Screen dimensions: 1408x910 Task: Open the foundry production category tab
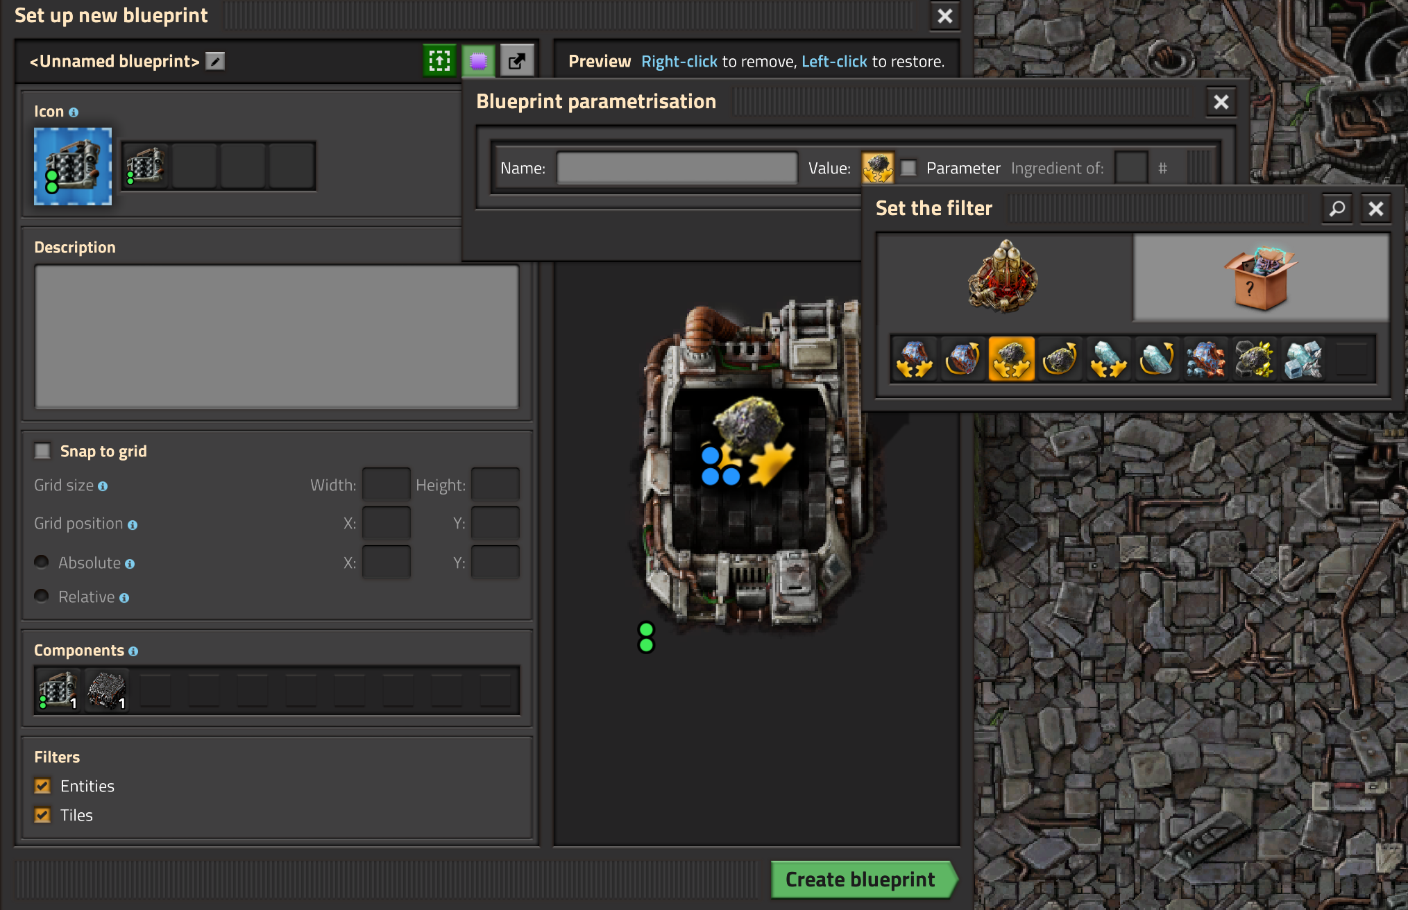pyautogui.click(x=1003, y=277)
